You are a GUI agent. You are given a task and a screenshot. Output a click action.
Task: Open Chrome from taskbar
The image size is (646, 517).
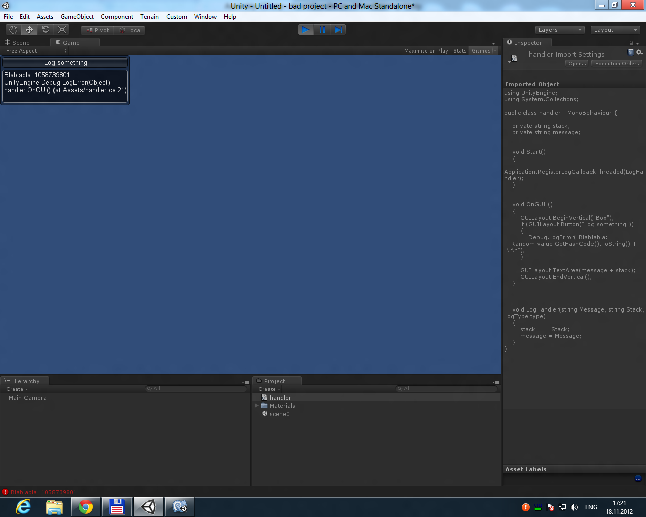(x=86, y=507)
